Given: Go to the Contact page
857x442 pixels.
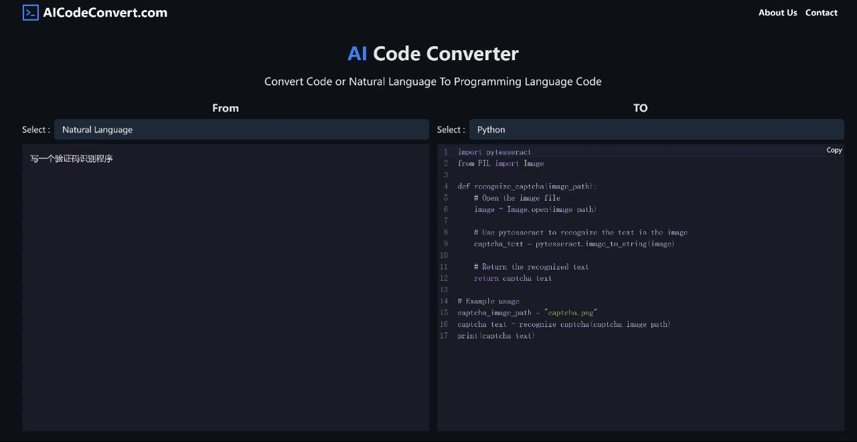Looking at the screenshot, I should 821,13.
